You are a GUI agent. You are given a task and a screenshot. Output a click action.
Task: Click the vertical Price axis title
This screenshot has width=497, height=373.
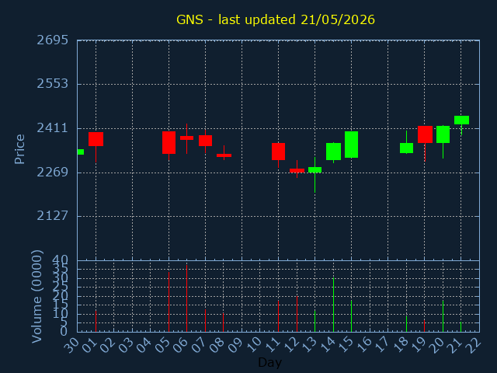point(19,149)
